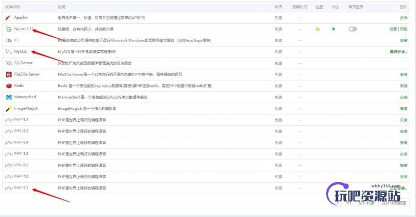The width and height of the screenshot is (416, 217).
Task: Click 安装 in the PHP-5.6 row
Action: coord(404,165)
